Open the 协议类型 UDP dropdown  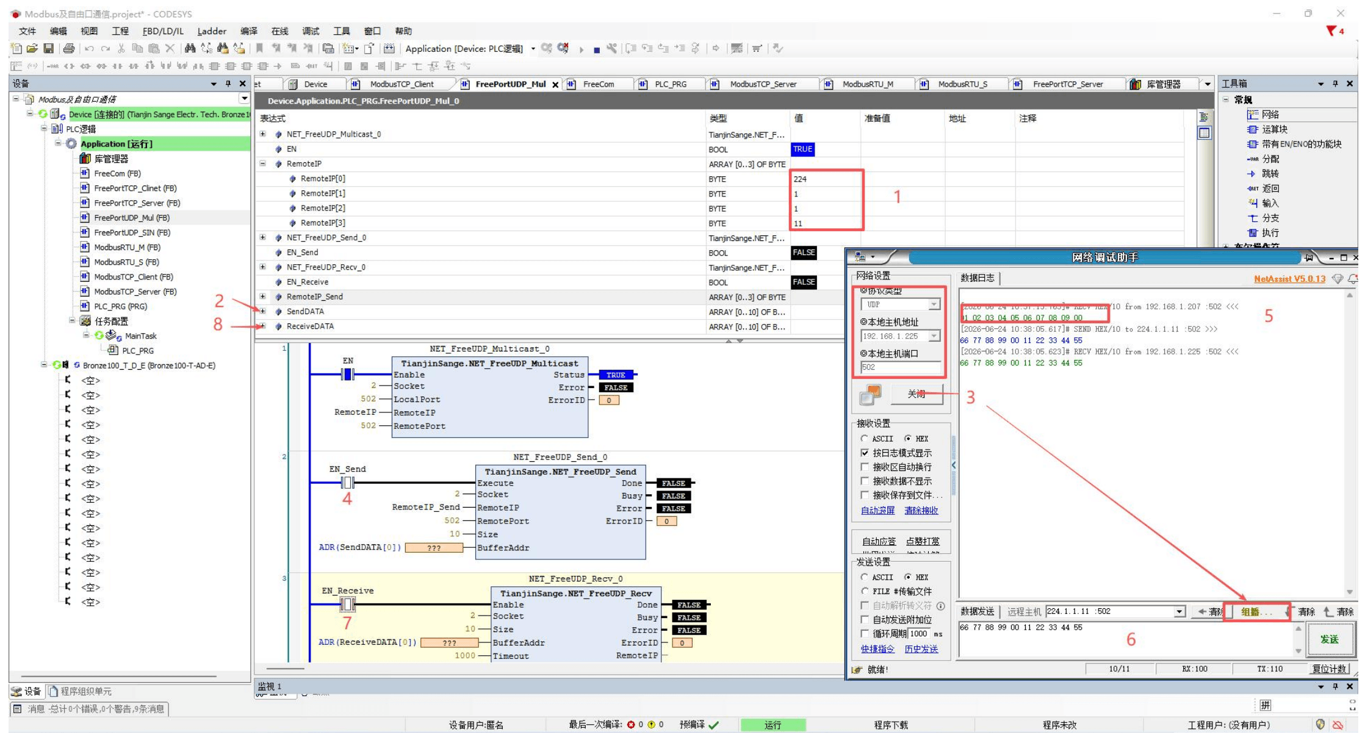tap(934, 304)
